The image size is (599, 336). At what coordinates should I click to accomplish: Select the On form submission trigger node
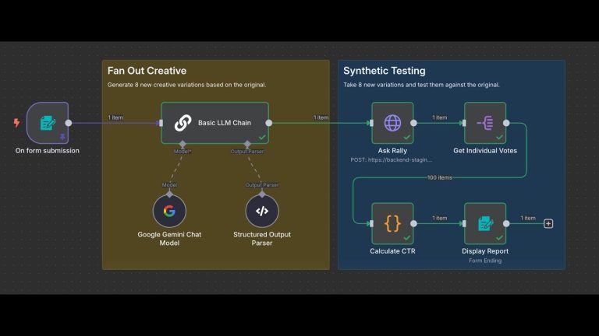47,122
